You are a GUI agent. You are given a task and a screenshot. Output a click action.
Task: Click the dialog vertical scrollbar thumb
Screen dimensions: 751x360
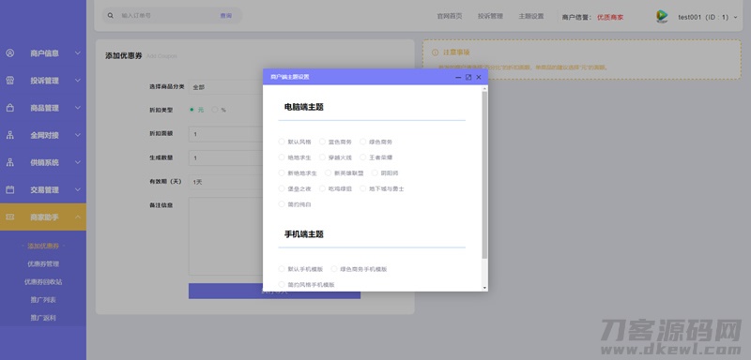coord(484,175)
